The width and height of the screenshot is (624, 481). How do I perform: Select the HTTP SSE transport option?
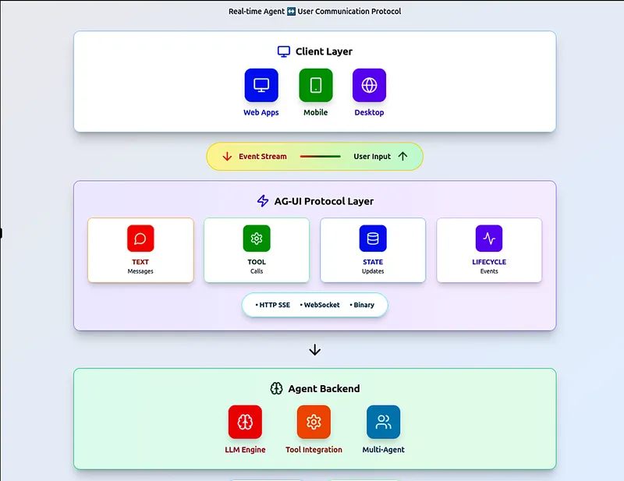tap(274, 305)
